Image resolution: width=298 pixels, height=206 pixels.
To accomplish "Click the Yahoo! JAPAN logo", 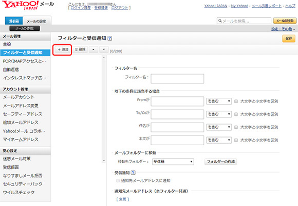I will pos(21,5).
